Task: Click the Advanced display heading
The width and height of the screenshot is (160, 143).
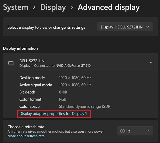Action: point(109,8)
